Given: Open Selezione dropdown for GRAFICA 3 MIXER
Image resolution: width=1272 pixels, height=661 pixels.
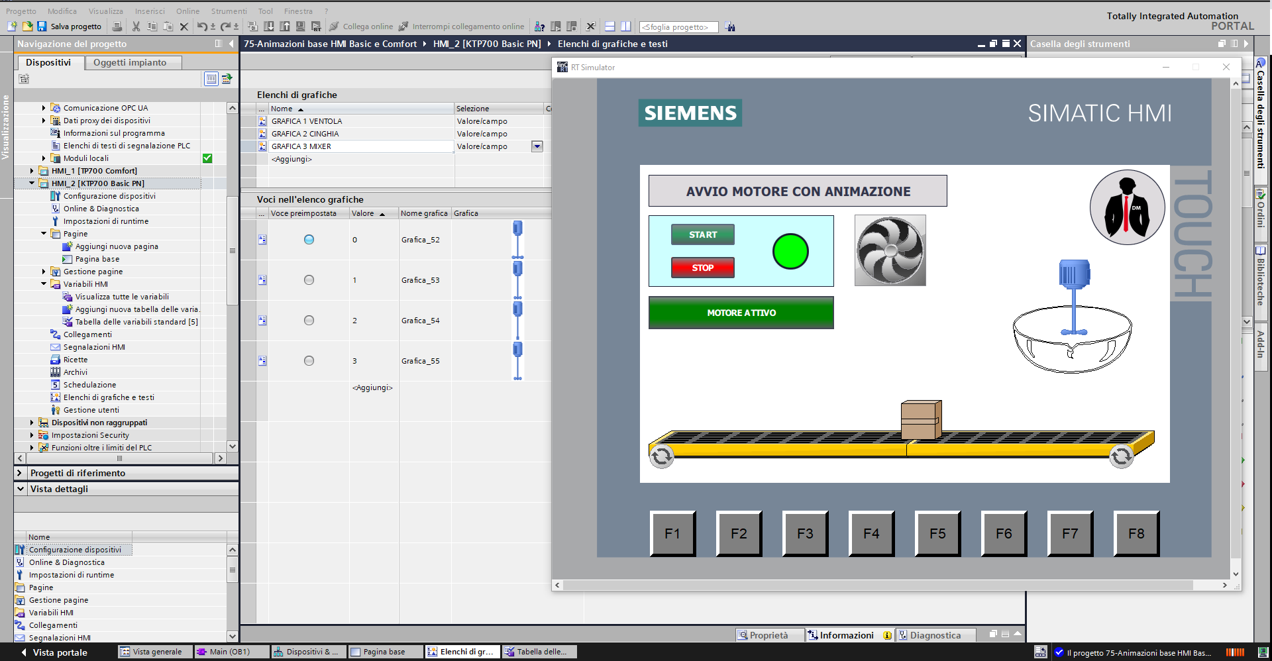Looking at the screenshot, I should point(537,146).
